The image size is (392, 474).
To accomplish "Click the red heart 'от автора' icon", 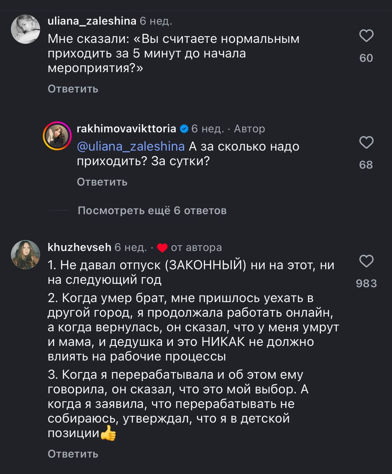I will 162,248.
